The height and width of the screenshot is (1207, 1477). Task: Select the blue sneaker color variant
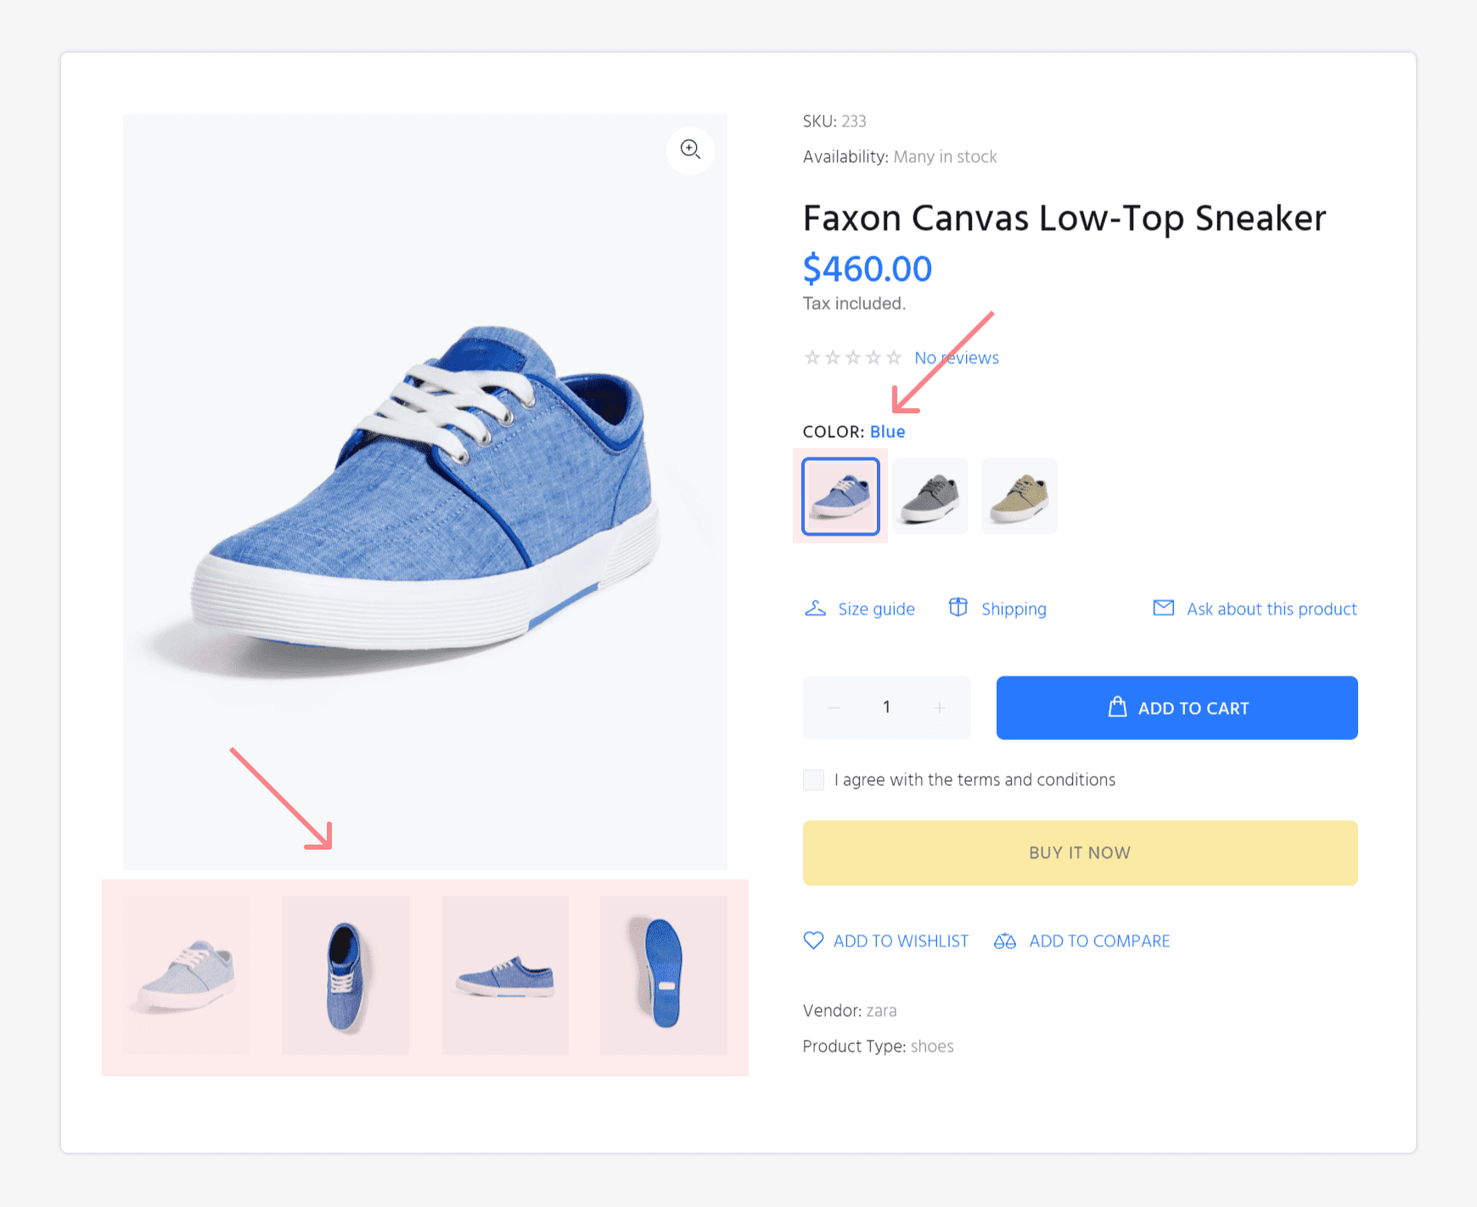click(840, 496)
